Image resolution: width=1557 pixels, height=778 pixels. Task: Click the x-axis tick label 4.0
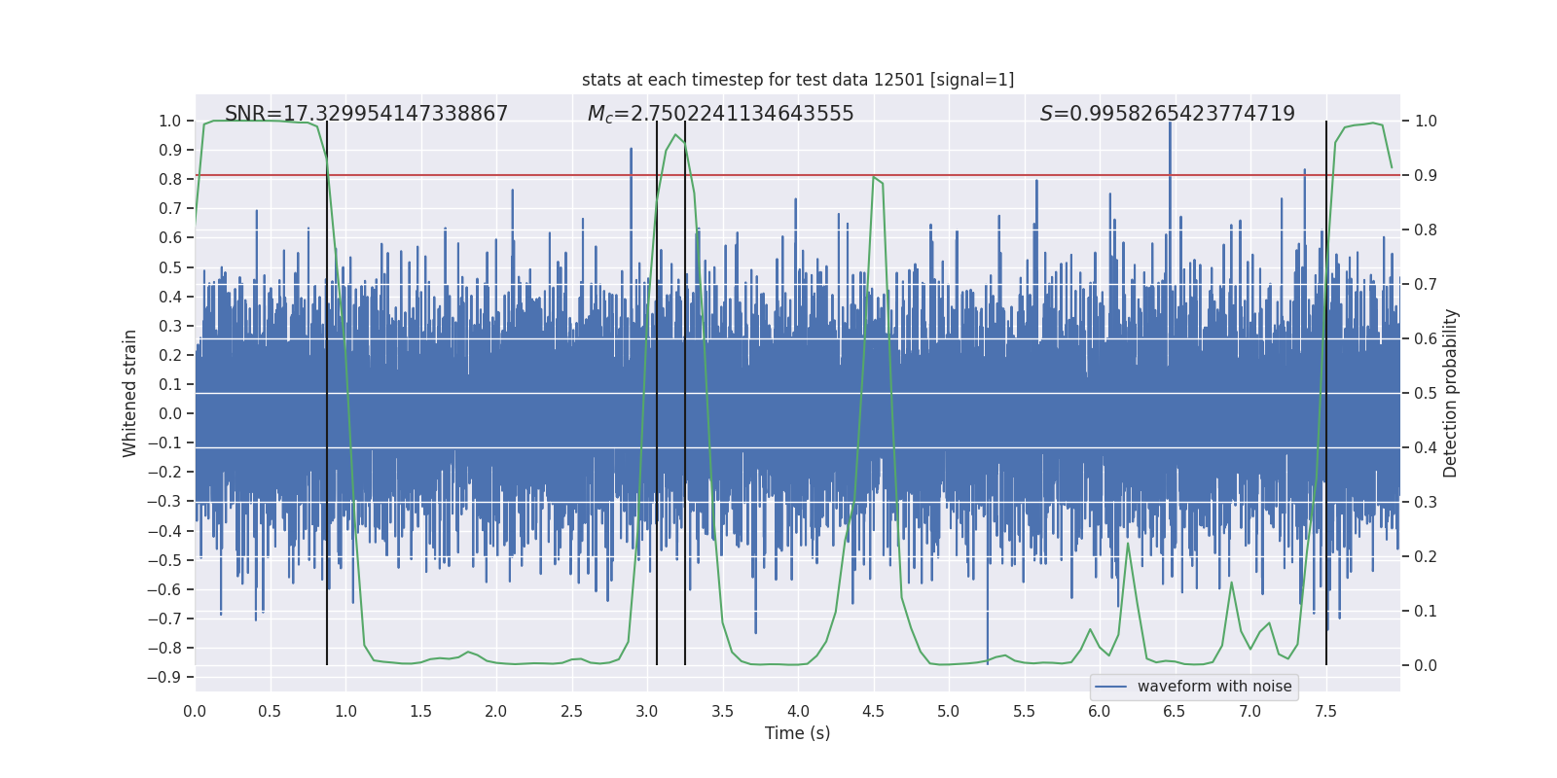pos(798,711)
